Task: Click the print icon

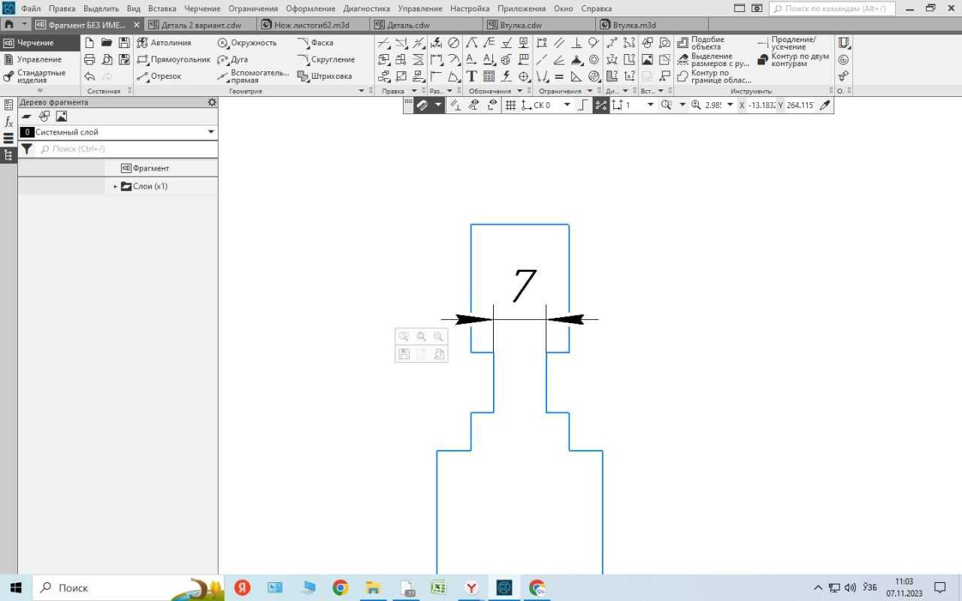Action: coord(89,59)
